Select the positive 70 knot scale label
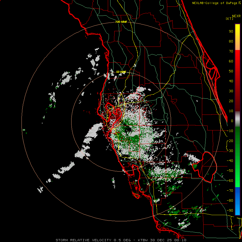 (231, 51)
